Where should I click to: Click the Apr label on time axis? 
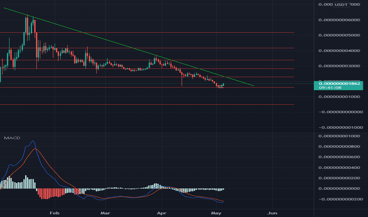pyautogui.click(x=161, y=213)
